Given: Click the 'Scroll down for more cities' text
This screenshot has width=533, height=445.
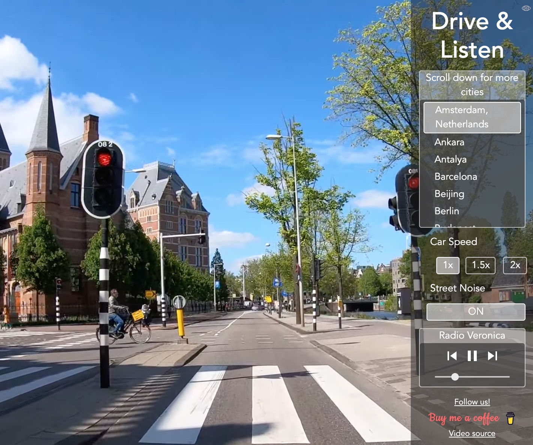Looking at the screenshot, I should pyautogui.click(x=472, y=85).
